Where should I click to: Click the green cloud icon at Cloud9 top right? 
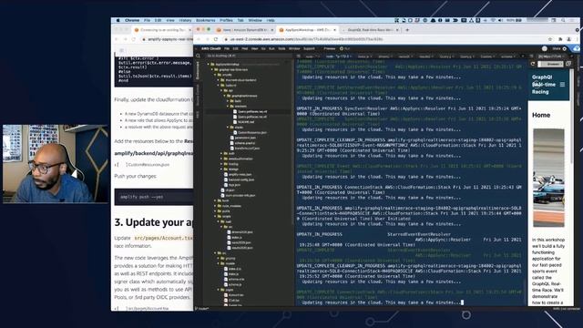pyautogui.click(x=577, y=48)
